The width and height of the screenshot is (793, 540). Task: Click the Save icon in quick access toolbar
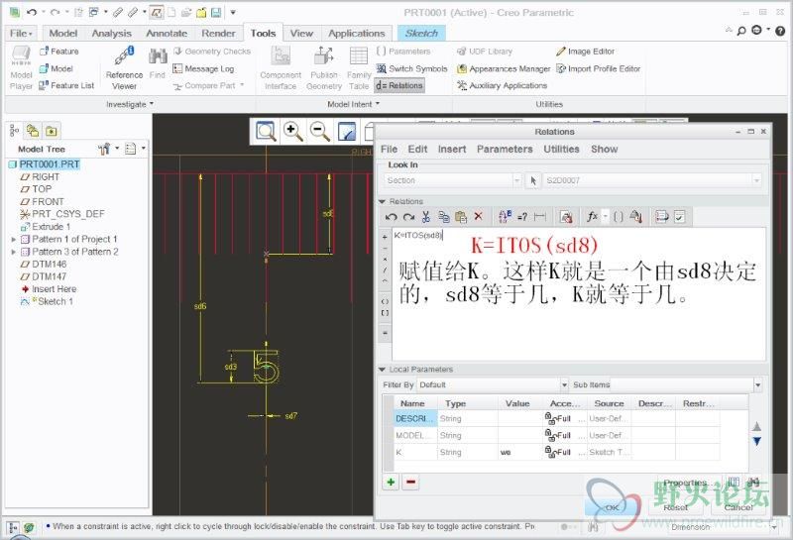tap(216, 12)
